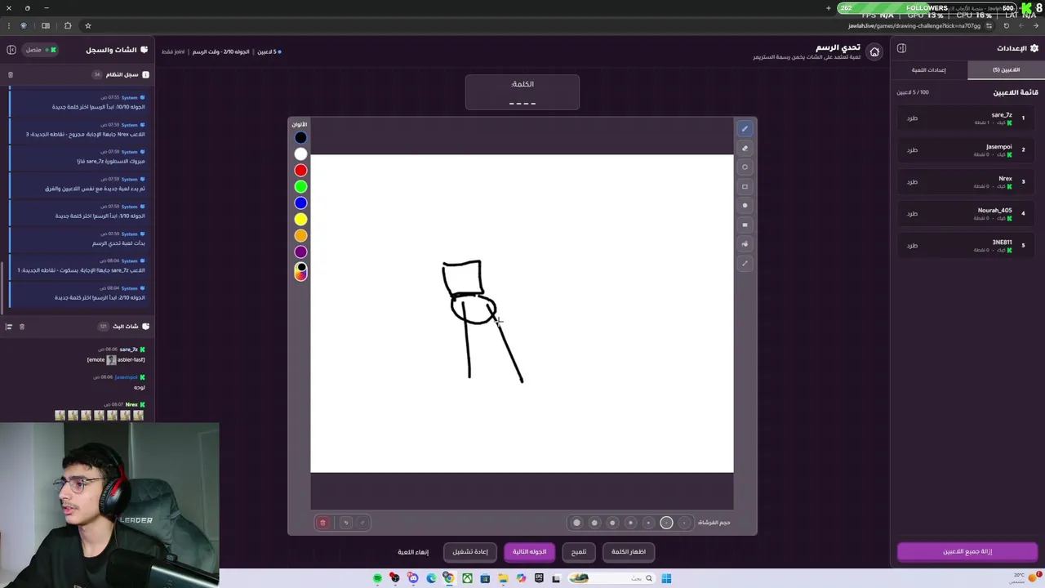This screenshot has width=1045, height=588.
Task: Kick player Nourah_405 with طرد
Action: click(x=912, y=213)
